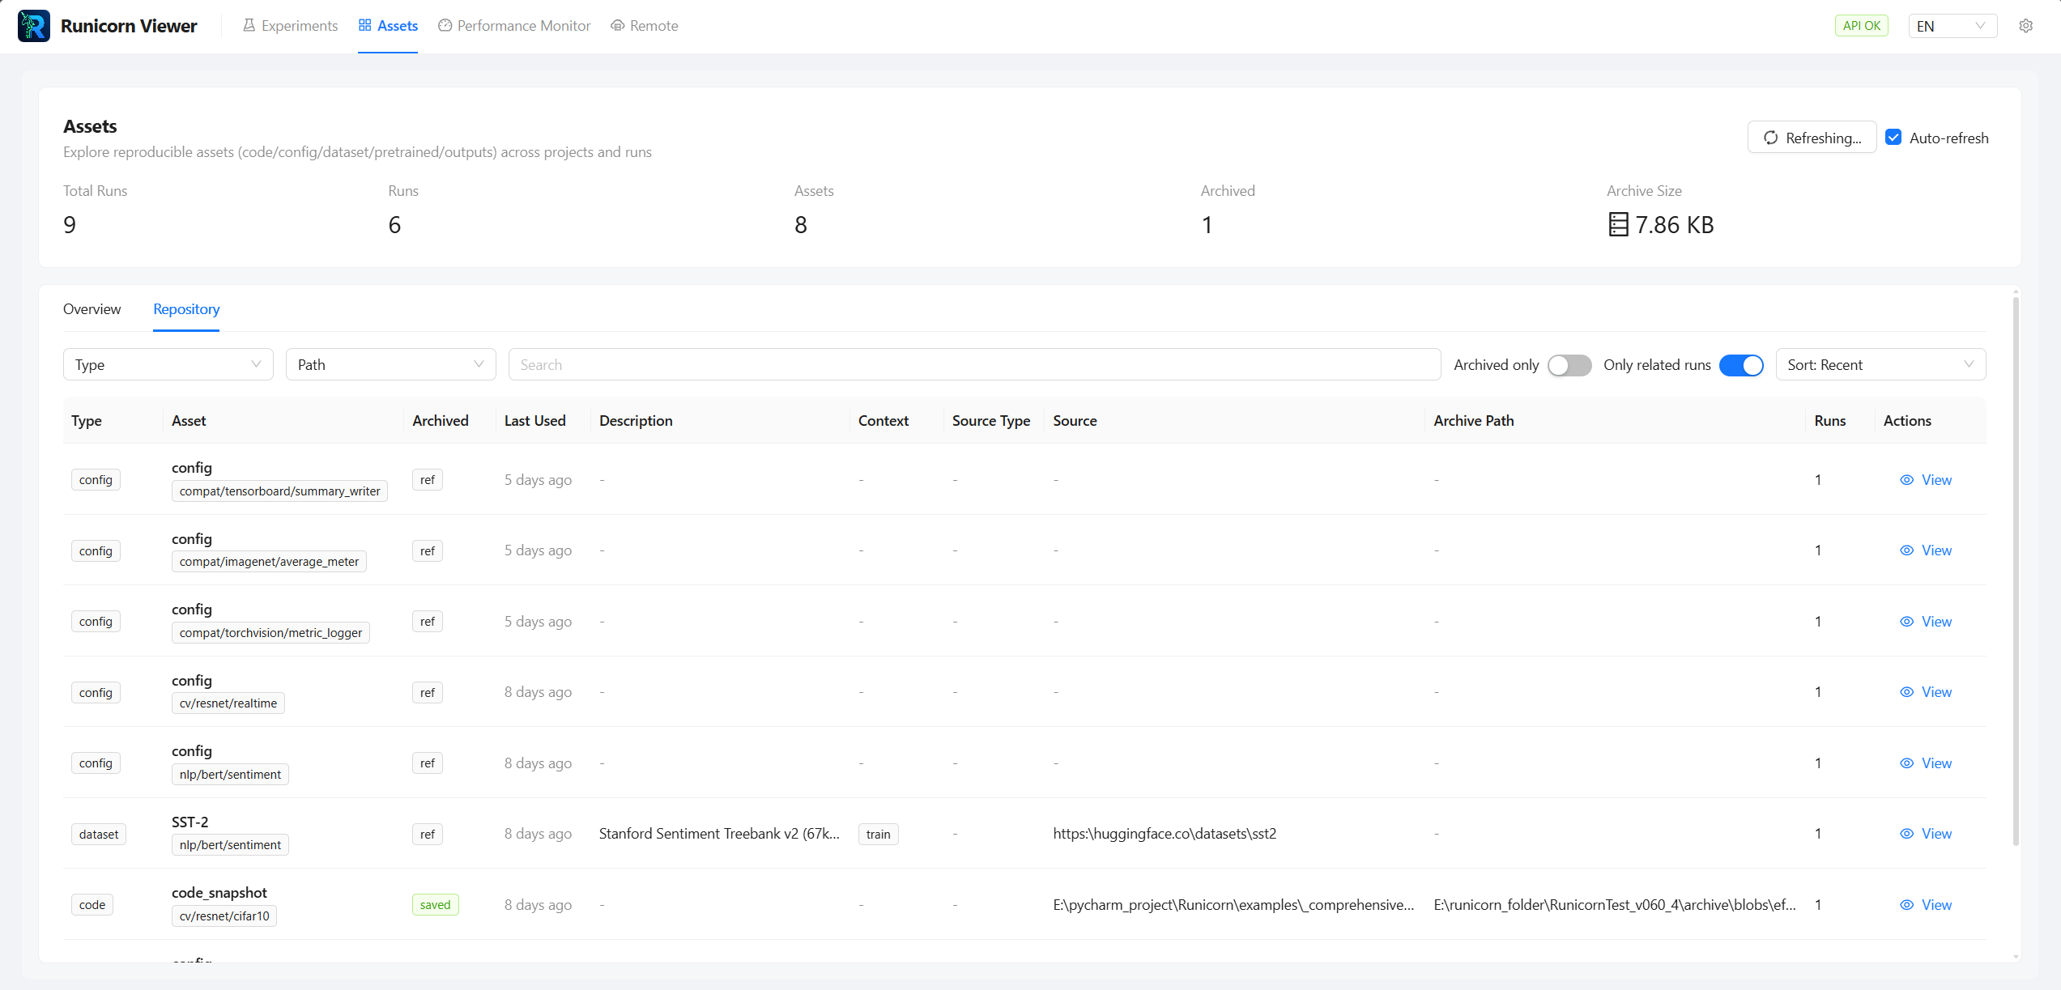Disable the Only related runs toggle
Screen dimensions: 2061x990
pos(1742,365)
